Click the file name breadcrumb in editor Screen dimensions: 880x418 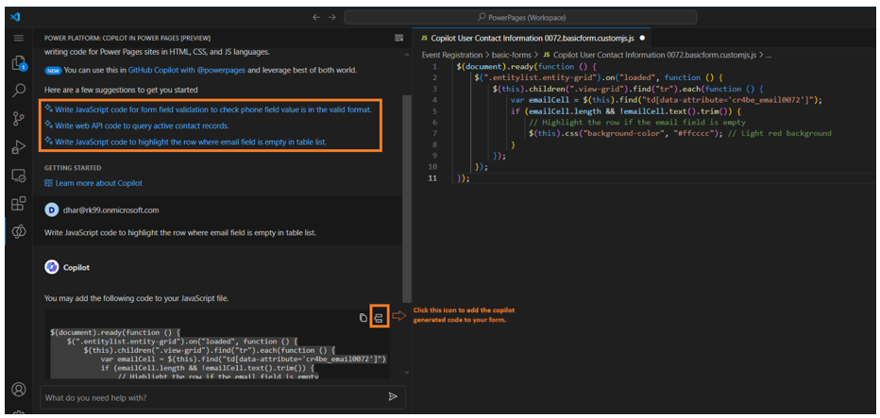click(655, 56)
